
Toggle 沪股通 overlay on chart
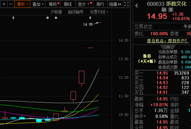56,12
